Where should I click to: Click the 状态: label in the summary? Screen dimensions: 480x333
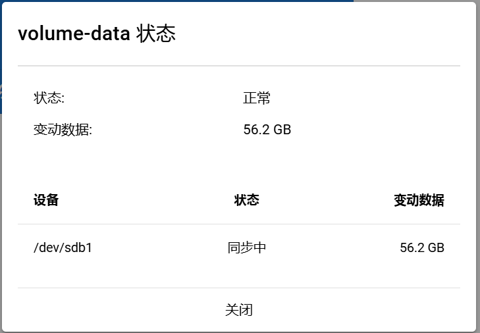(49, 99)
